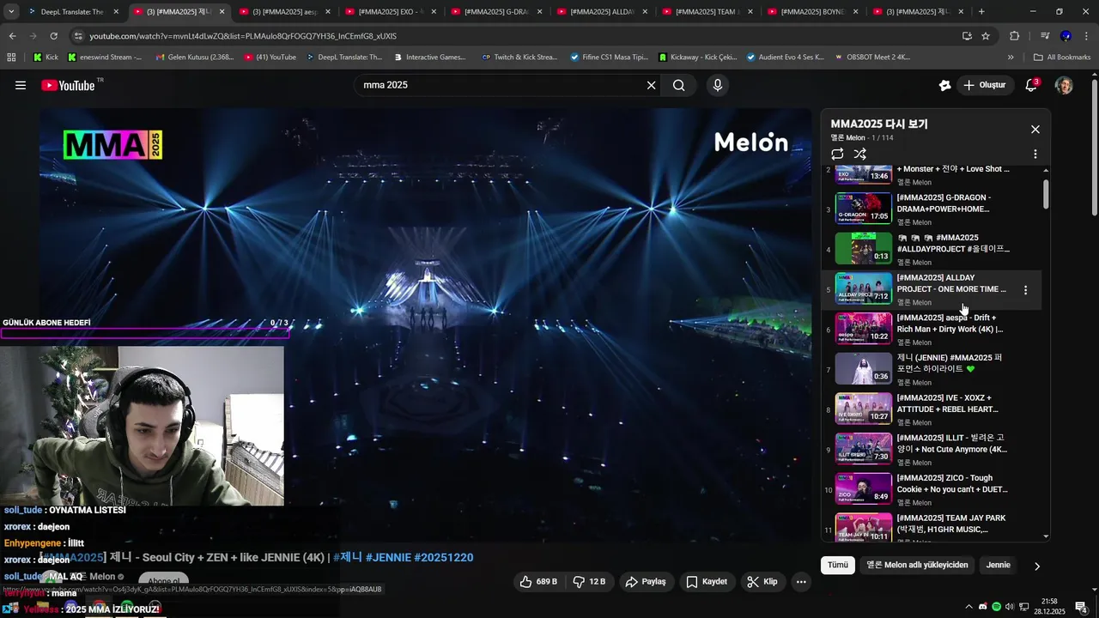Open the playlist panel three-dot options
This screenshot has height=618, width=1099.
tap(1035, 154)
